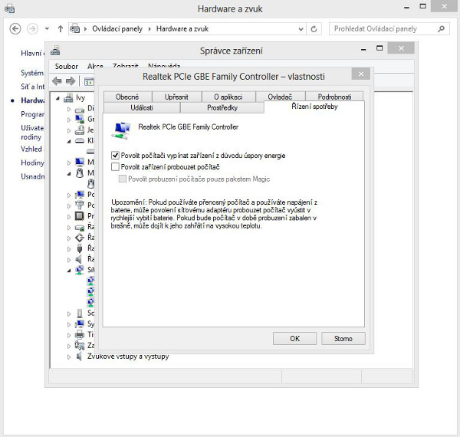Click the Device Manager toolbar back arrow
This screenshot has height=437, width=460.
pyautogui.click(x=57, y=81)
